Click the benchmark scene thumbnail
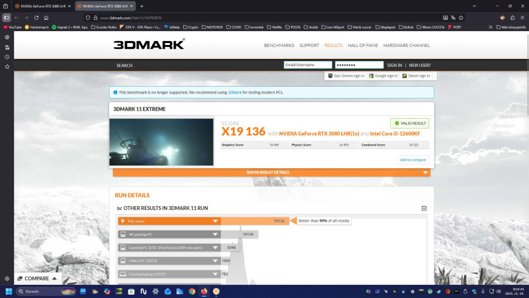Viewport: 529px width, 298px height. (x=161, y=142)
